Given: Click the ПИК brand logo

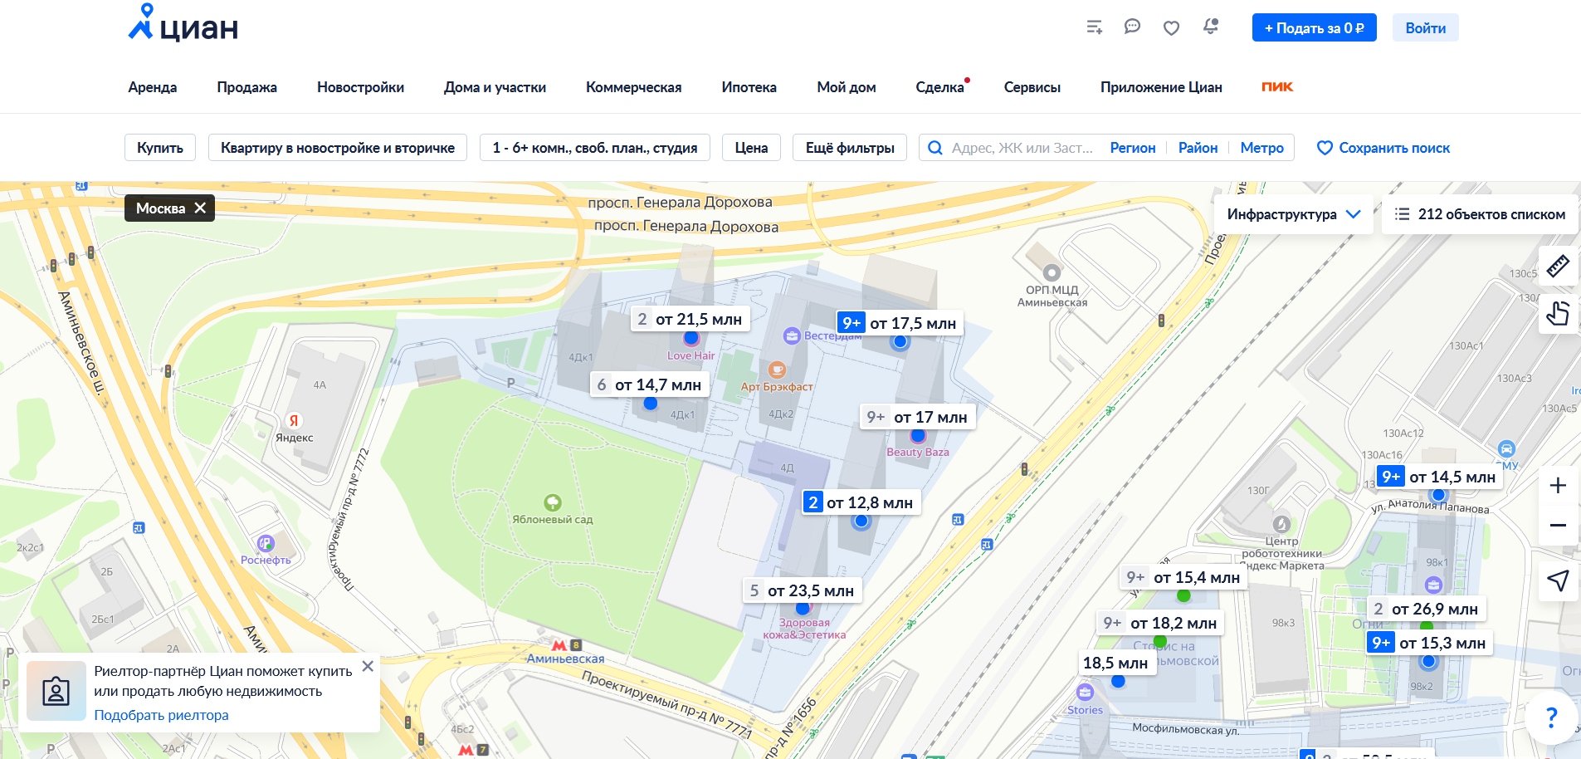Looking at the screenshot, I should coord(1277,86).
